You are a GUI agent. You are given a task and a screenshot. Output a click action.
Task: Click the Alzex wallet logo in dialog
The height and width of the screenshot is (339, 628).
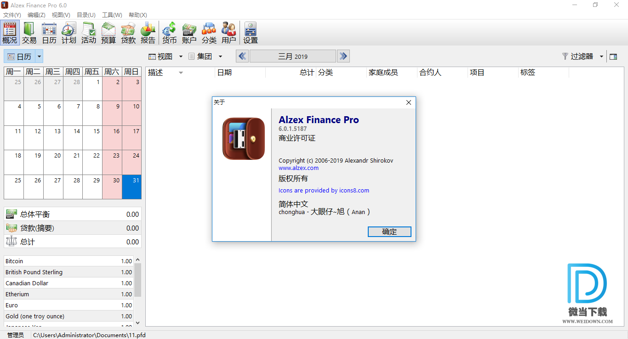(x=244, y=138)
